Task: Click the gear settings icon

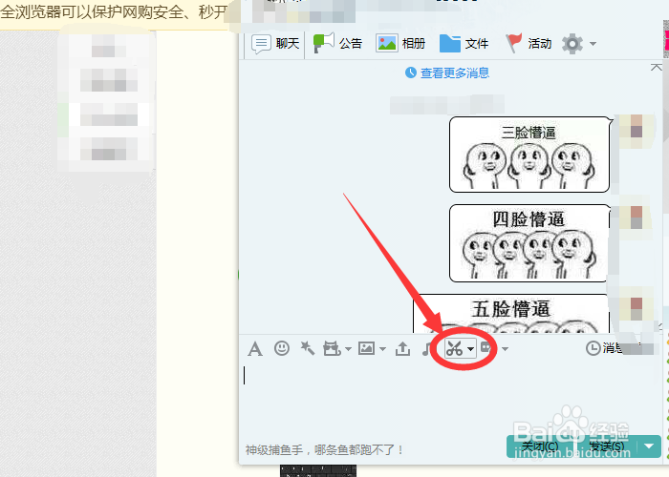Action: click(x=572, y=44)
